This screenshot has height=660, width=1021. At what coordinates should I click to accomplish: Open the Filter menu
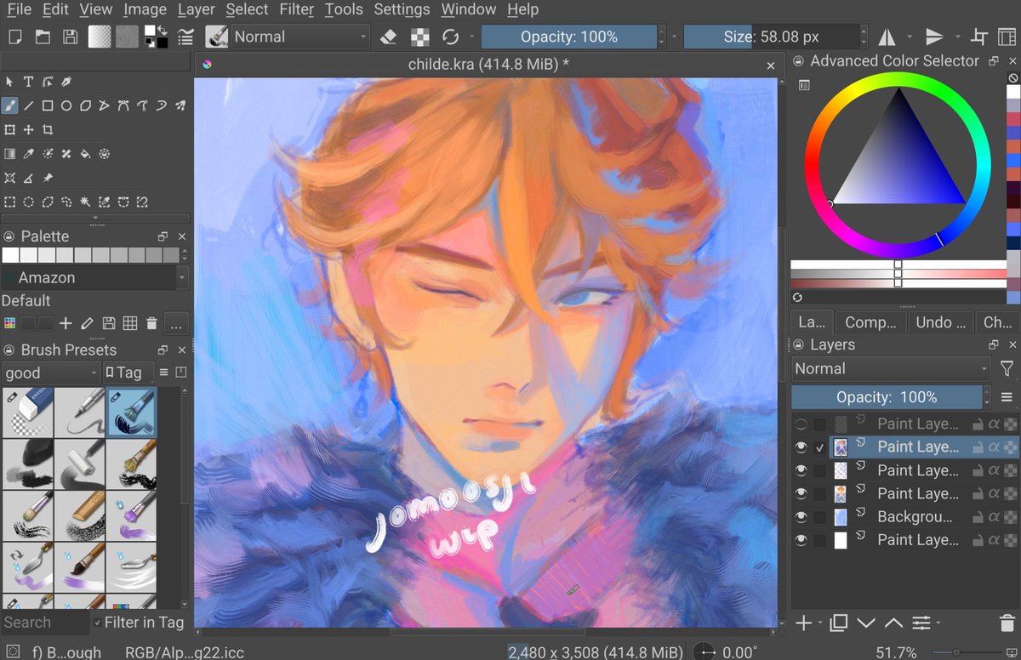tap(295, 9)
